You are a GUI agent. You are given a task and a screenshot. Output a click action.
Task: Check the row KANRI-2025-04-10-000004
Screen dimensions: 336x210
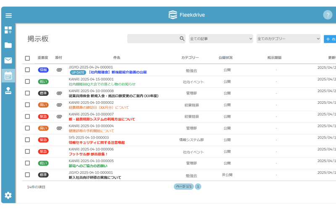27,128
